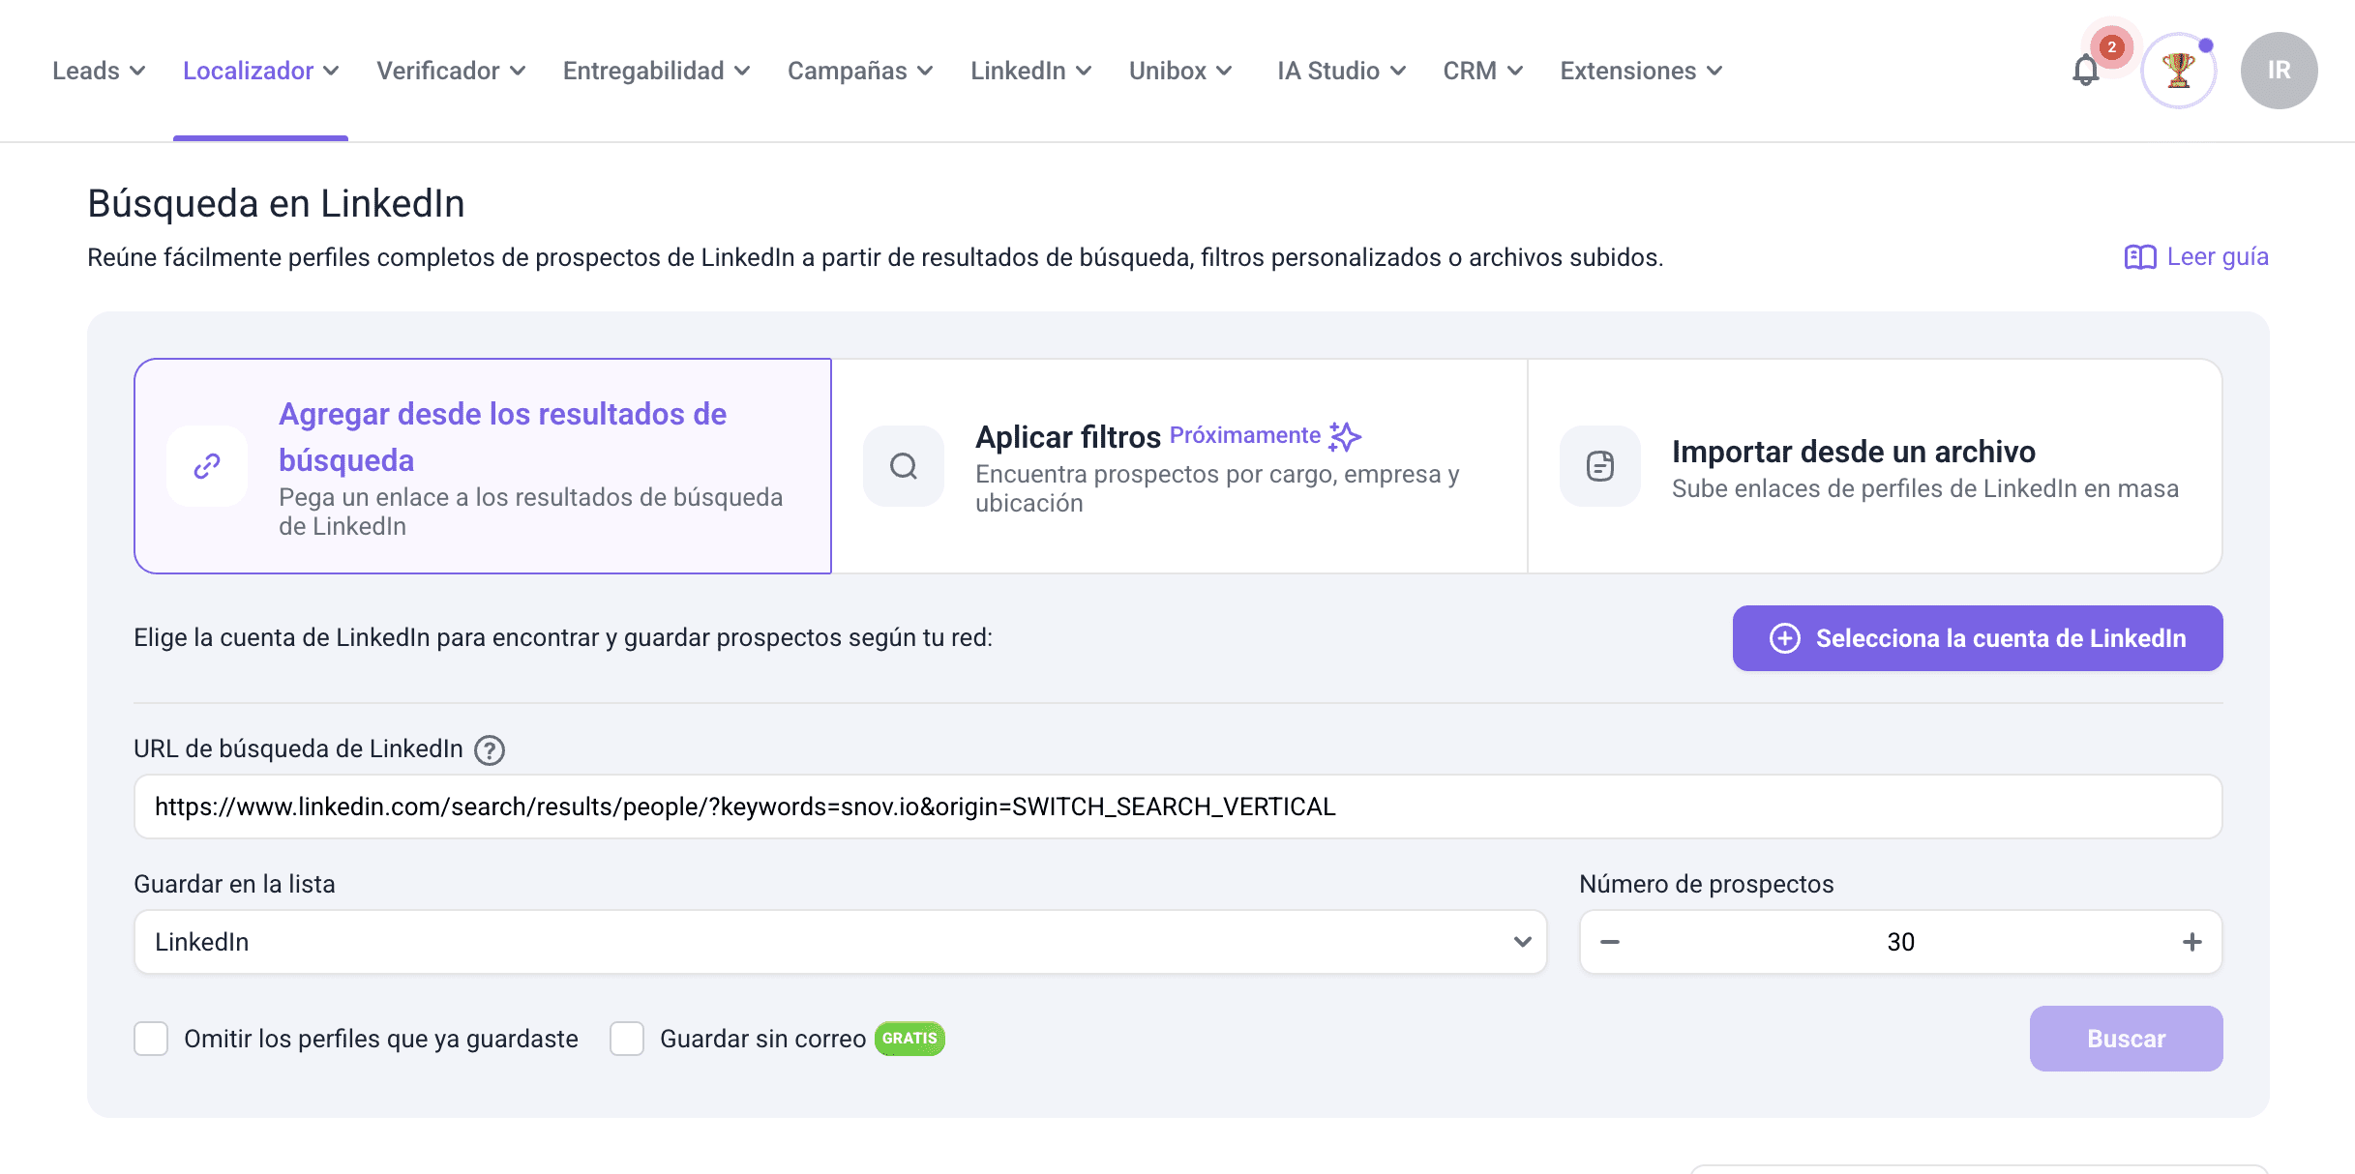Open the notifications bell icon
2355x1174 pixels.
tap(2086, 71)
